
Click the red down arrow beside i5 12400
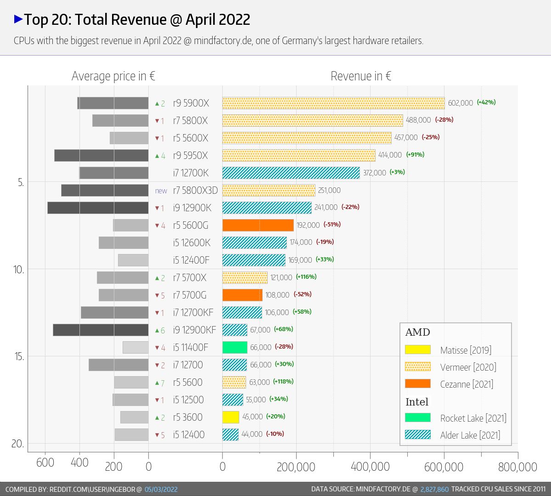[x=157, y=435]
